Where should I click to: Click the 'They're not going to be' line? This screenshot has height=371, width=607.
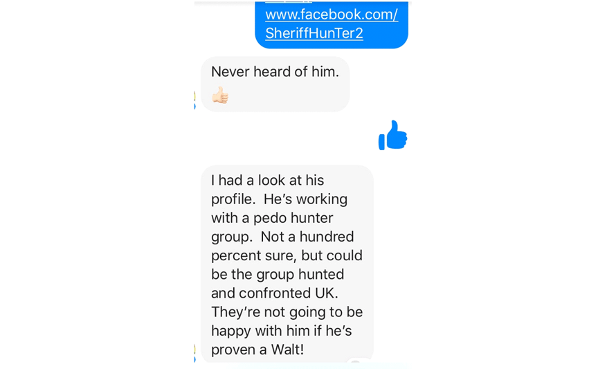[x=287, y=312]
